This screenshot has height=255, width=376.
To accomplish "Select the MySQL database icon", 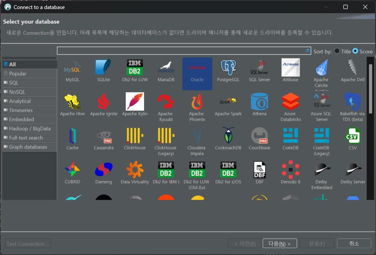I will (72, 71).
